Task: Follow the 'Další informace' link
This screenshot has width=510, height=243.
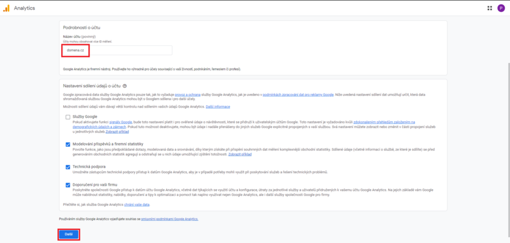Action: (218, 106)
